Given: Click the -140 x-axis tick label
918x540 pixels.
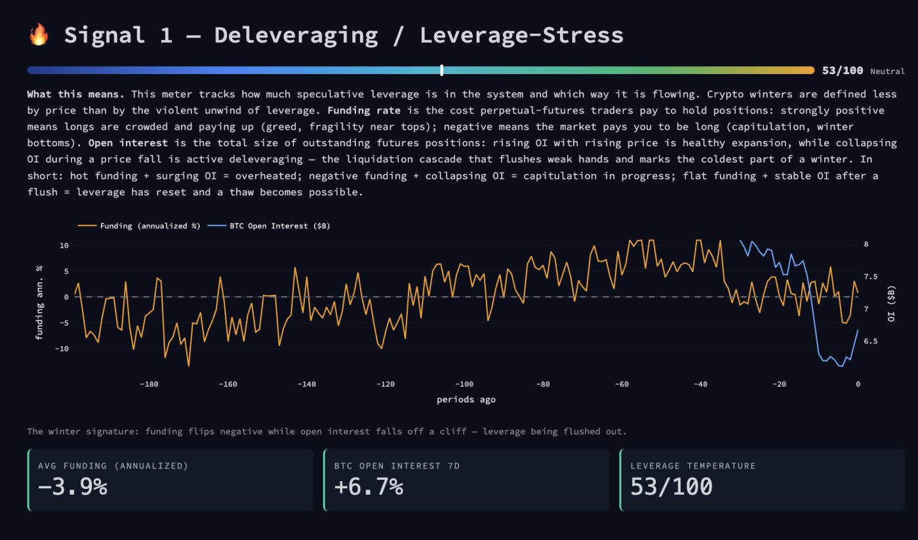Looking at the screenshot, I should [307, 385].
